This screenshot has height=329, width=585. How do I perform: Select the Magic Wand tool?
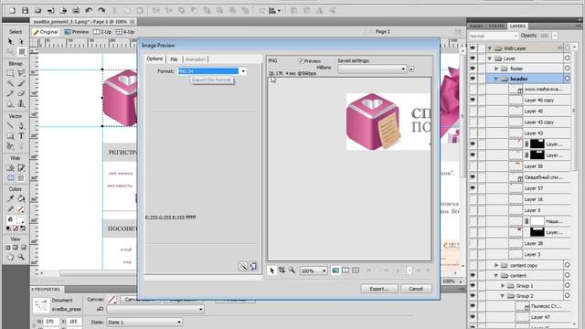tap(10, 83)
